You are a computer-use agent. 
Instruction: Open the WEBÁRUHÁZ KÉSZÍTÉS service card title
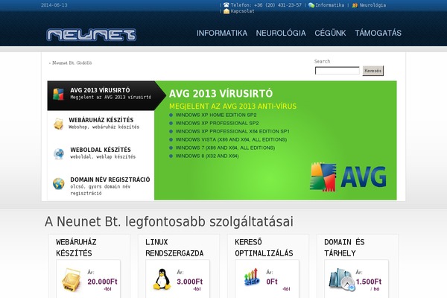click(76, 247)
